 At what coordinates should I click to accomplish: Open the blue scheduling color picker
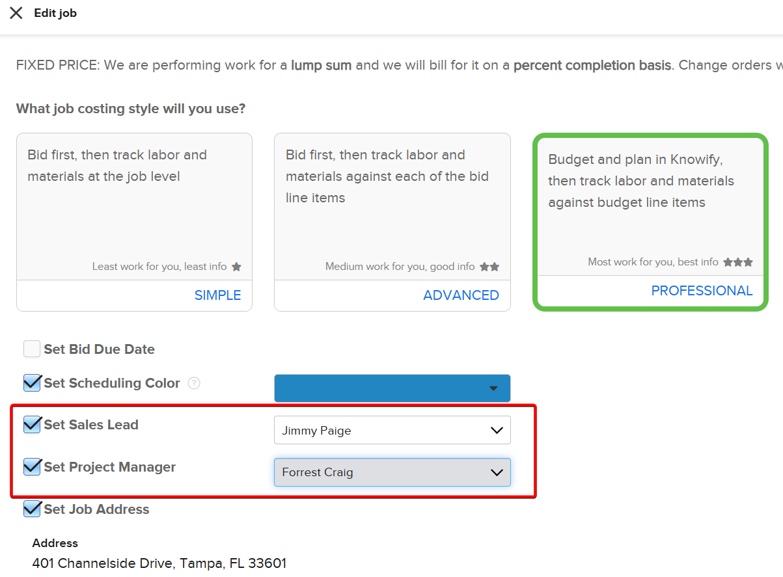point(392,388)
